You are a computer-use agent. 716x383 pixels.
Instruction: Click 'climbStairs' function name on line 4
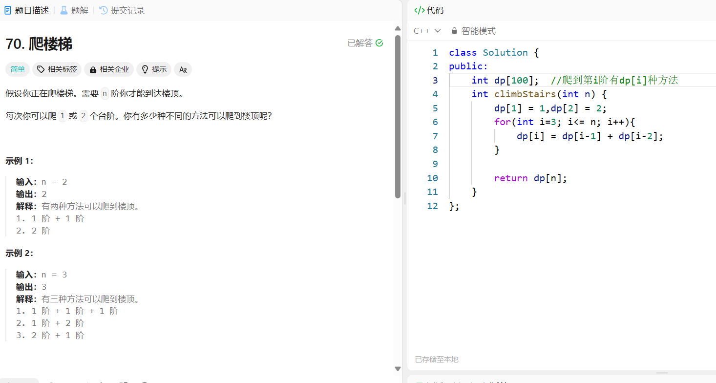525,94
